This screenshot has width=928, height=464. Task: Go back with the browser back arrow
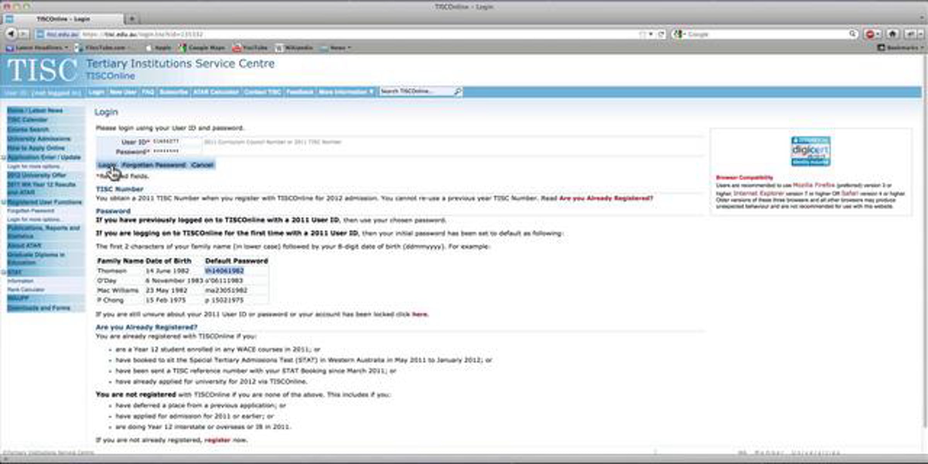(x=11, y=34)
